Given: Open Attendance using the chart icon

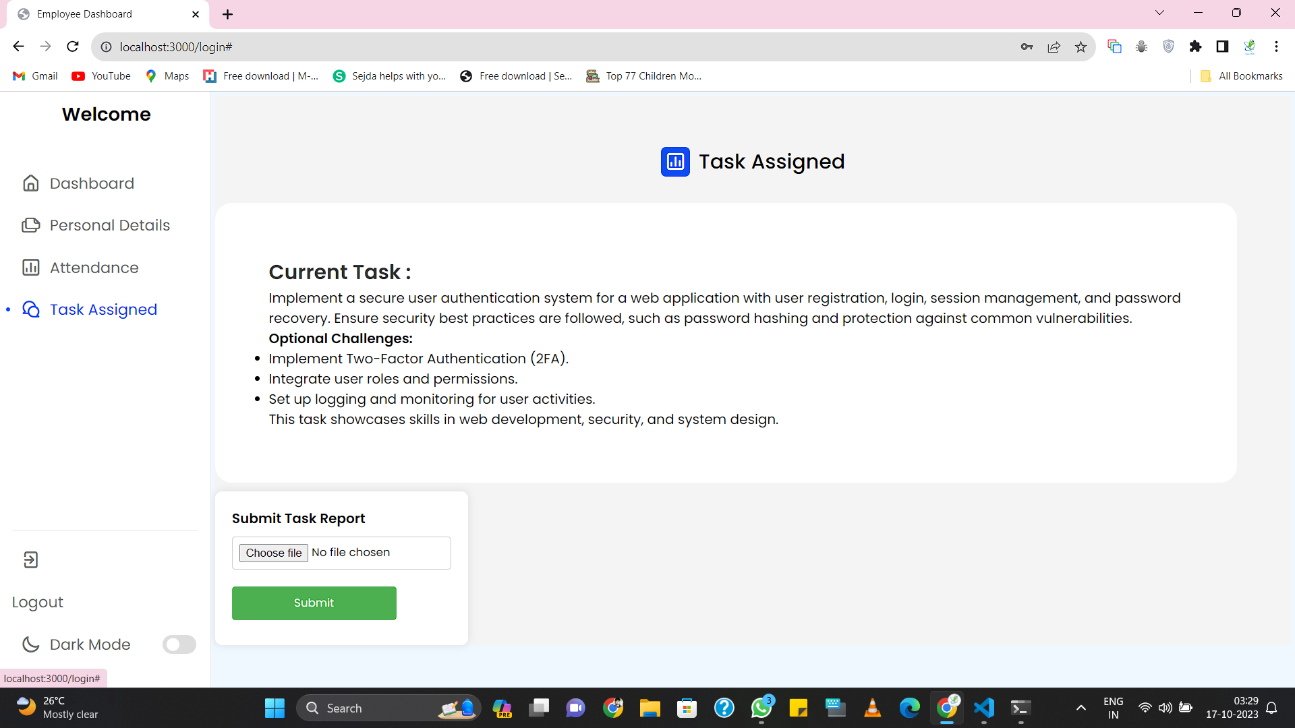Looking at the screenshot, I should pyautogui.click(x=31, y=268).
